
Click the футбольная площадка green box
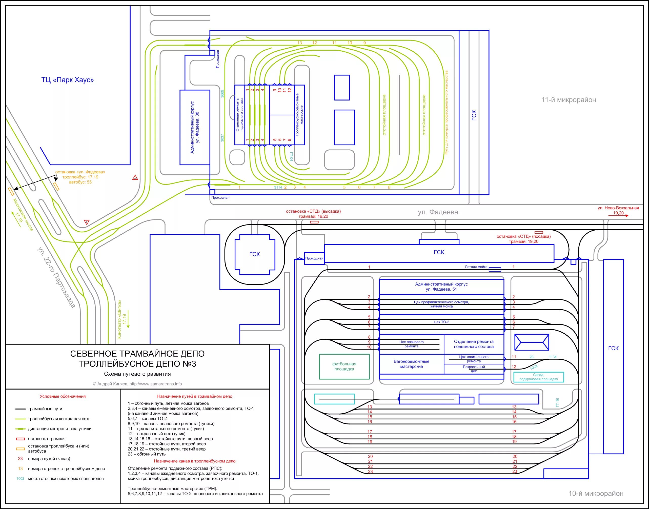tap(344, 367)
